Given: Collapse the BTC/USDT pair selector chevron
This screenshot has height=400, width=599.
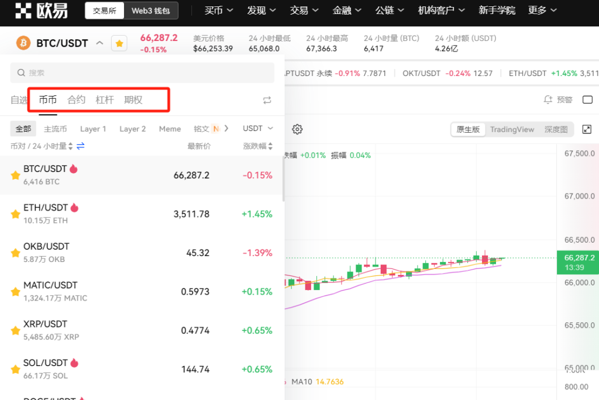Looking at the screenshot, I should [99, 43].
